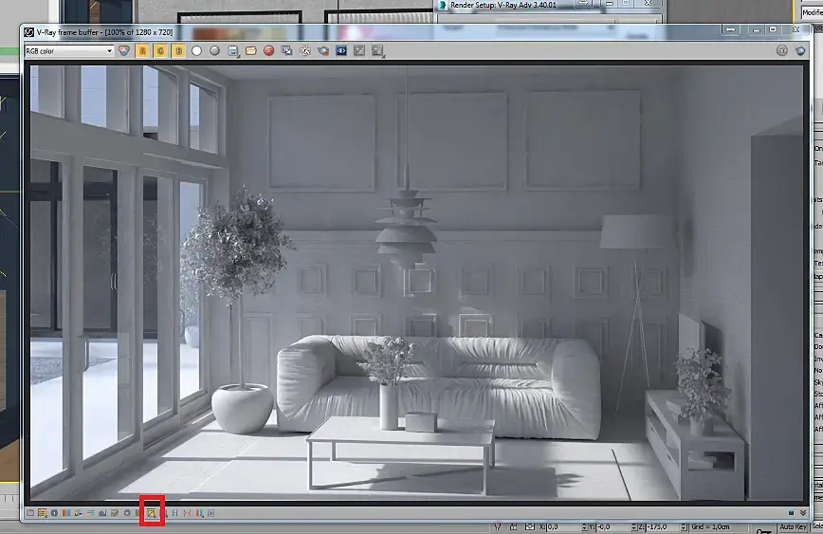Viewport: 823px width, 534px height.
Task: Save the rendered image with floppy disk icon
Action: [233, 51]
